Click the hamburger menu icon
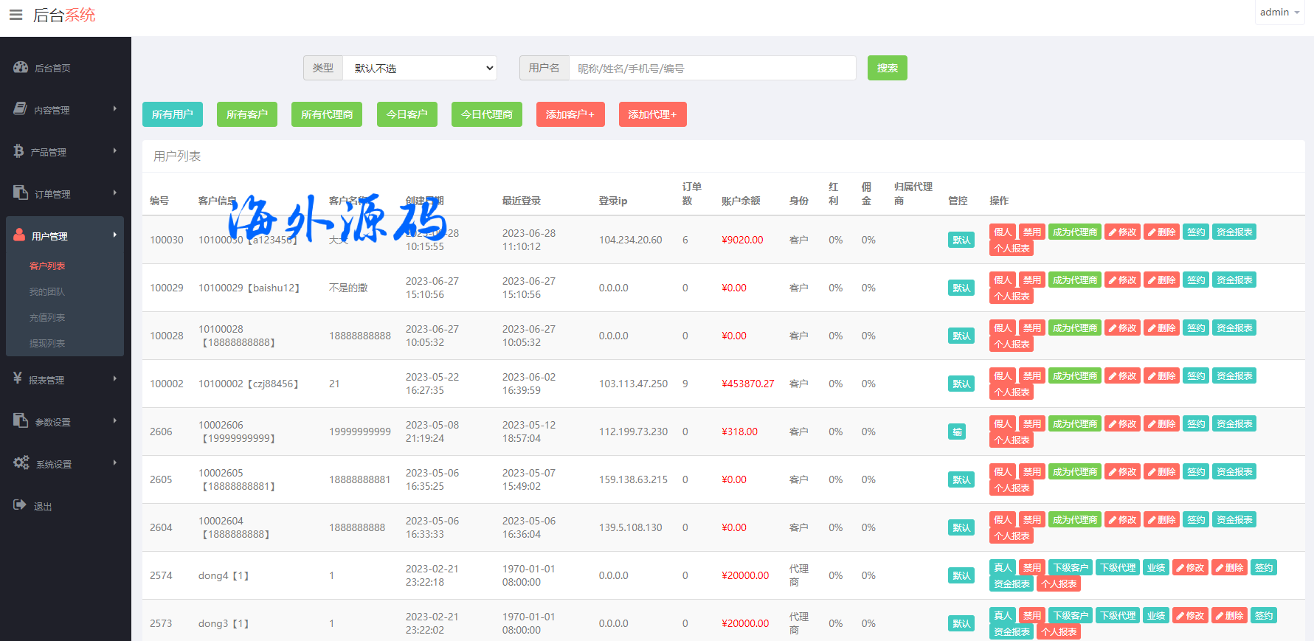The image size is (1314, 641). 15,15
